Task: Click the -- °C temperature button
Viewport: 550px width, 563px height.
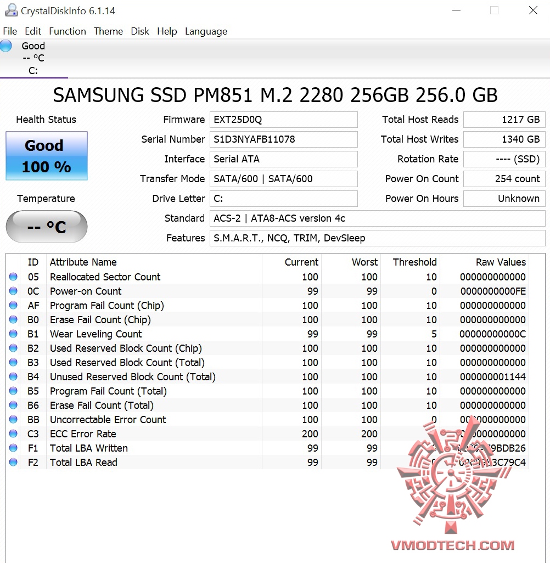Action: 46,227
